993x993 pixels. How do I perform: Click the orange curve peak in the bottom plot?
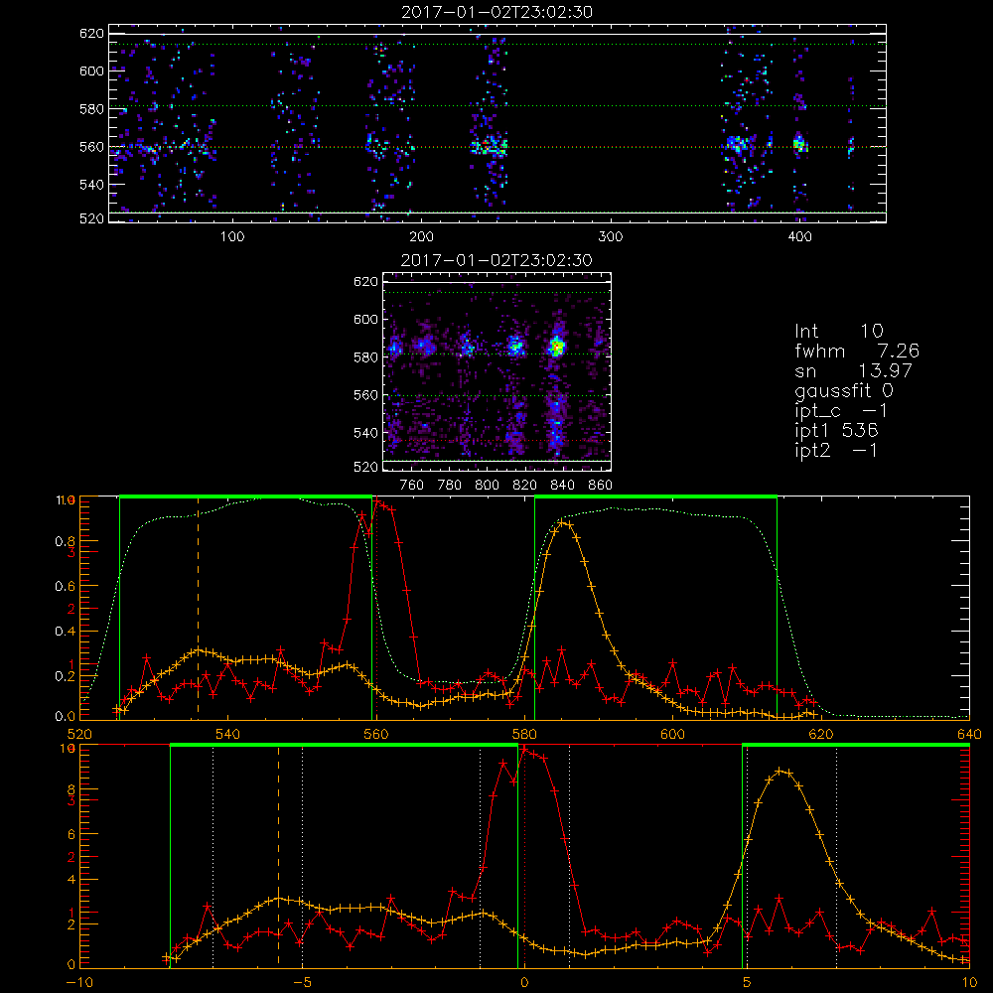[x=780, y=771]
